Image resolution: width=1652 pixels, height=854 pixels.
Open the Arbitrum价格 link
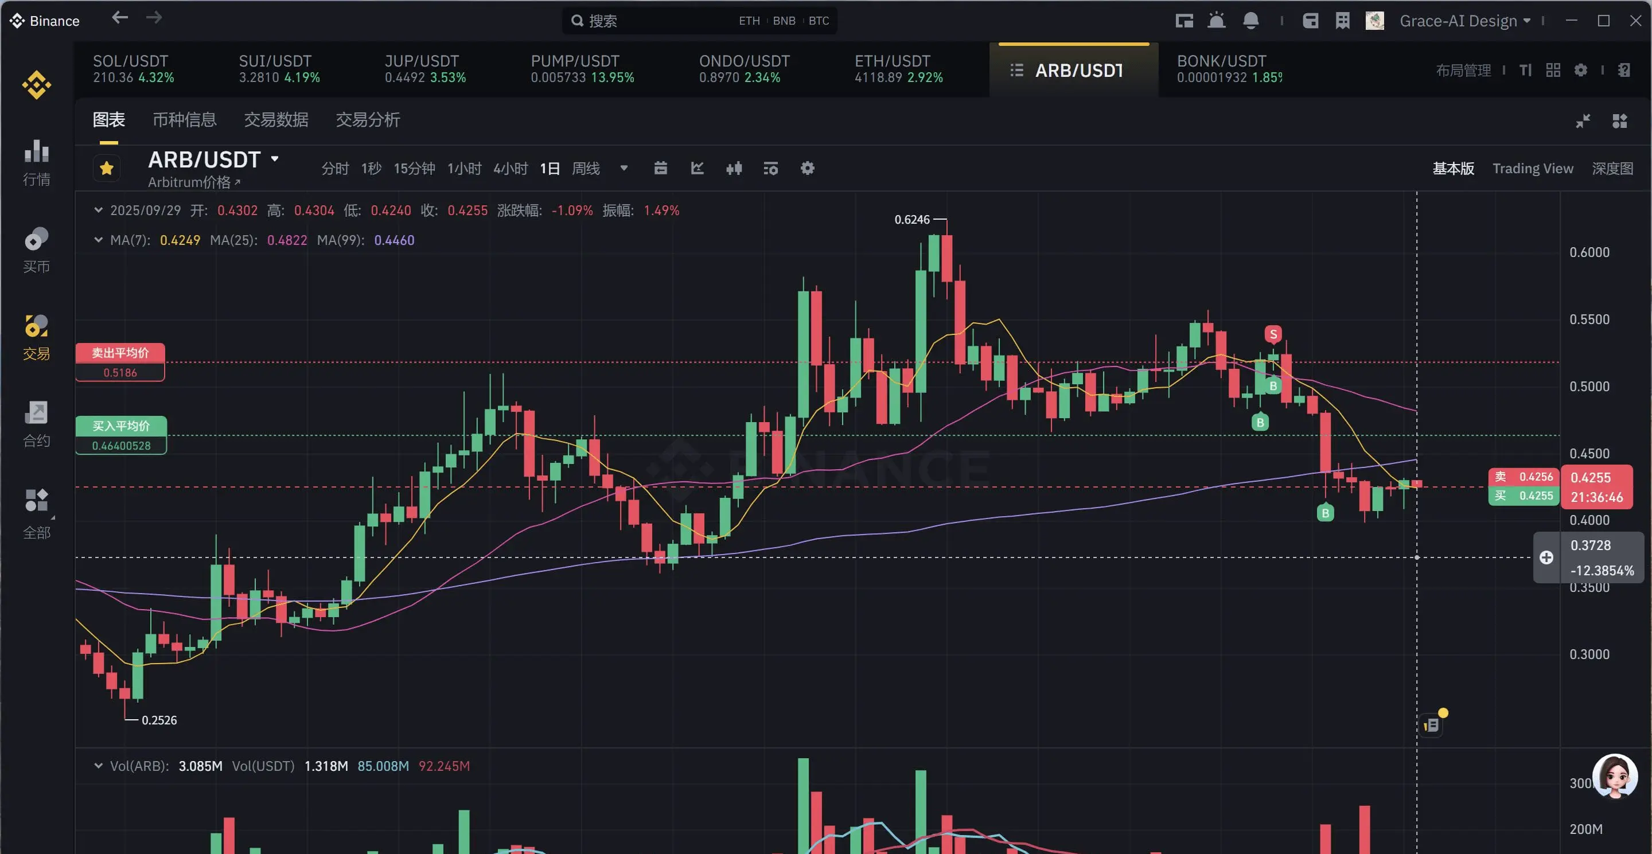point(194,182)
